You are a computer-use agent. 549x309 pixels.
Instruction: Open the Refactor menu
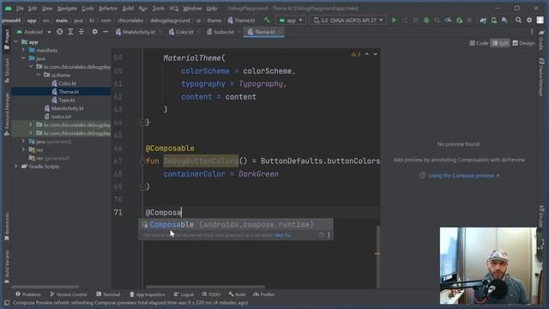click(108, 8)
